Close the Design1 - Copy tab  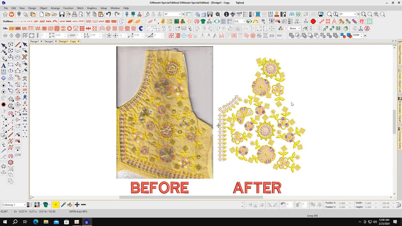pos(79,41)
